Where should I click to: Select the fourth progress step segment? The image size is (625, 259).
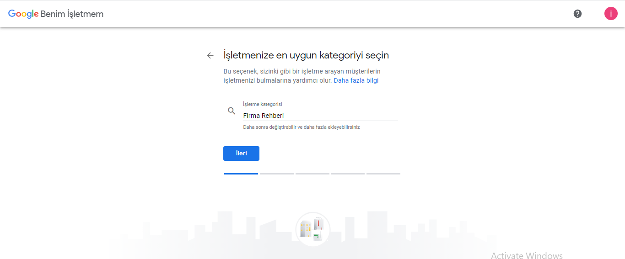pyautogui.click(x=348, y=174)
